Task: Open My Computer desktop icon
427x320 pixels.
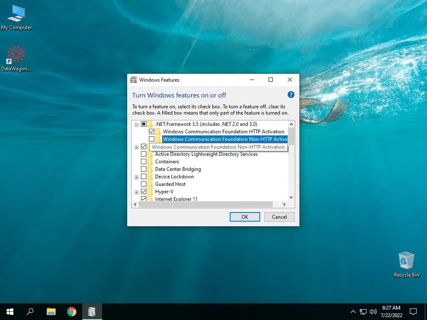Action: tap(16, 17)
